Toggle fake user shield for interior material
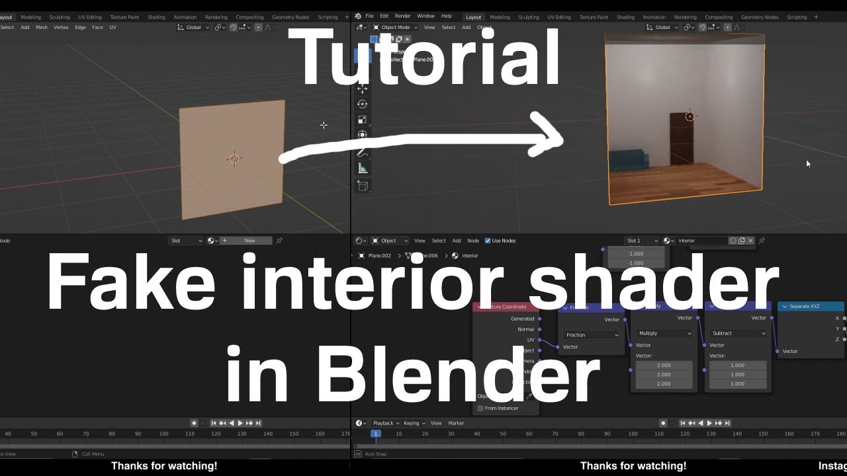This screenshot has width=847, height=476. [x=733, y=241]
